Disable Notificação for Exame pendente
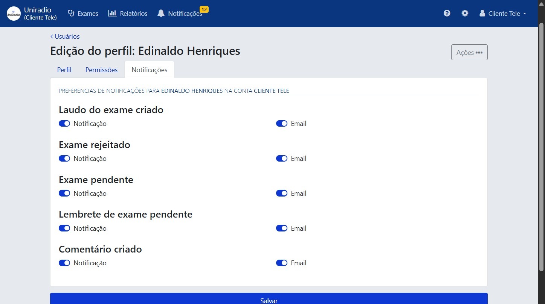 (x=64, y=193)
